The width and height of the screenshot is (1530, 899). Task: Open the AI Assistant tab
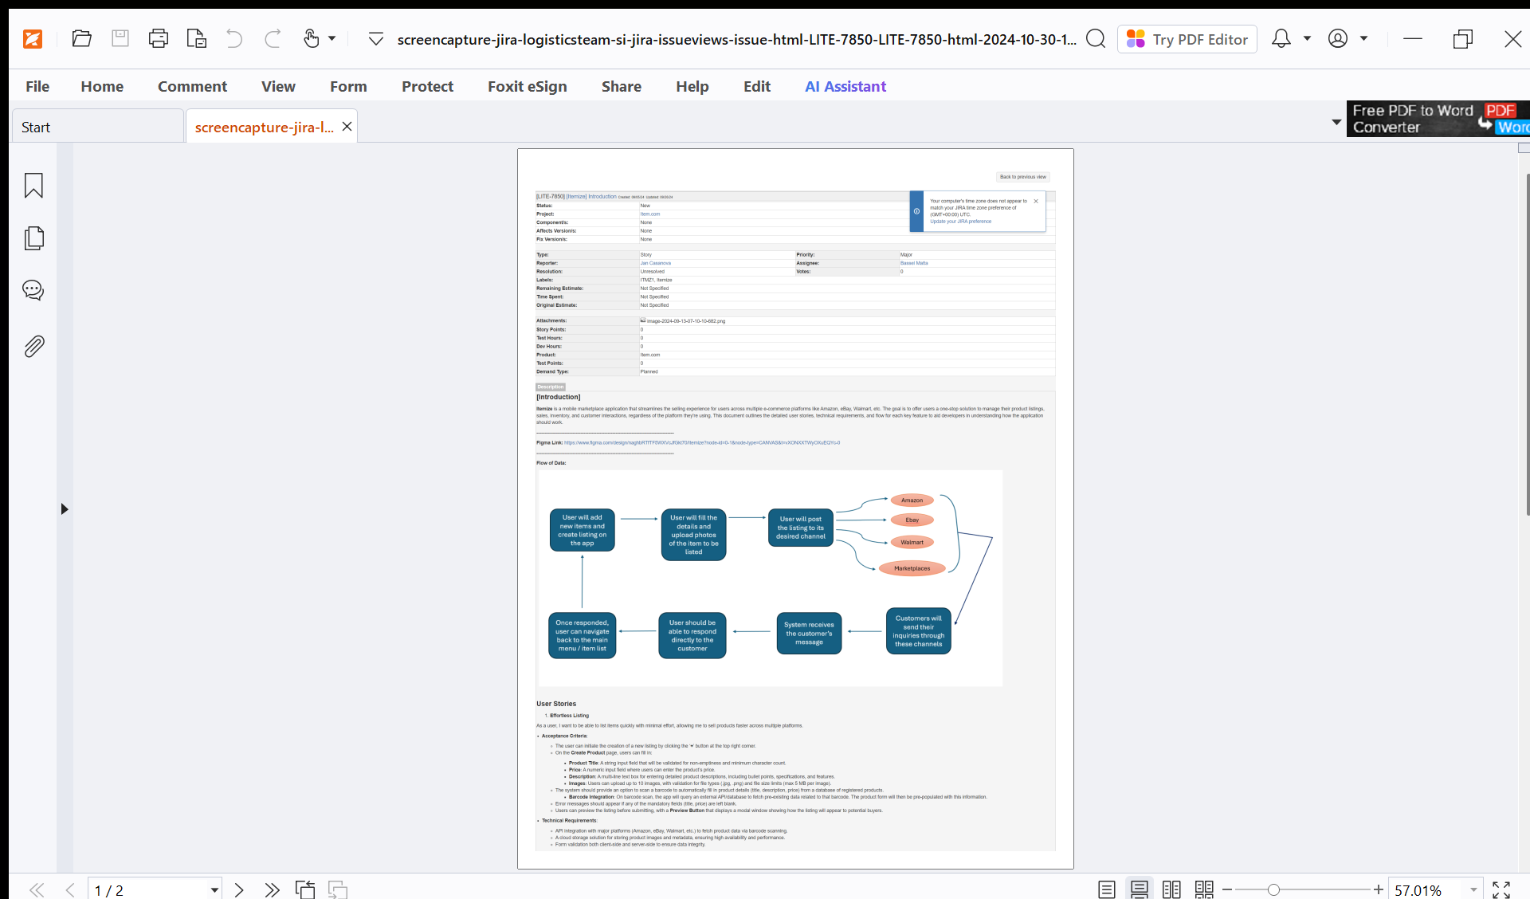tap(845, 86)
